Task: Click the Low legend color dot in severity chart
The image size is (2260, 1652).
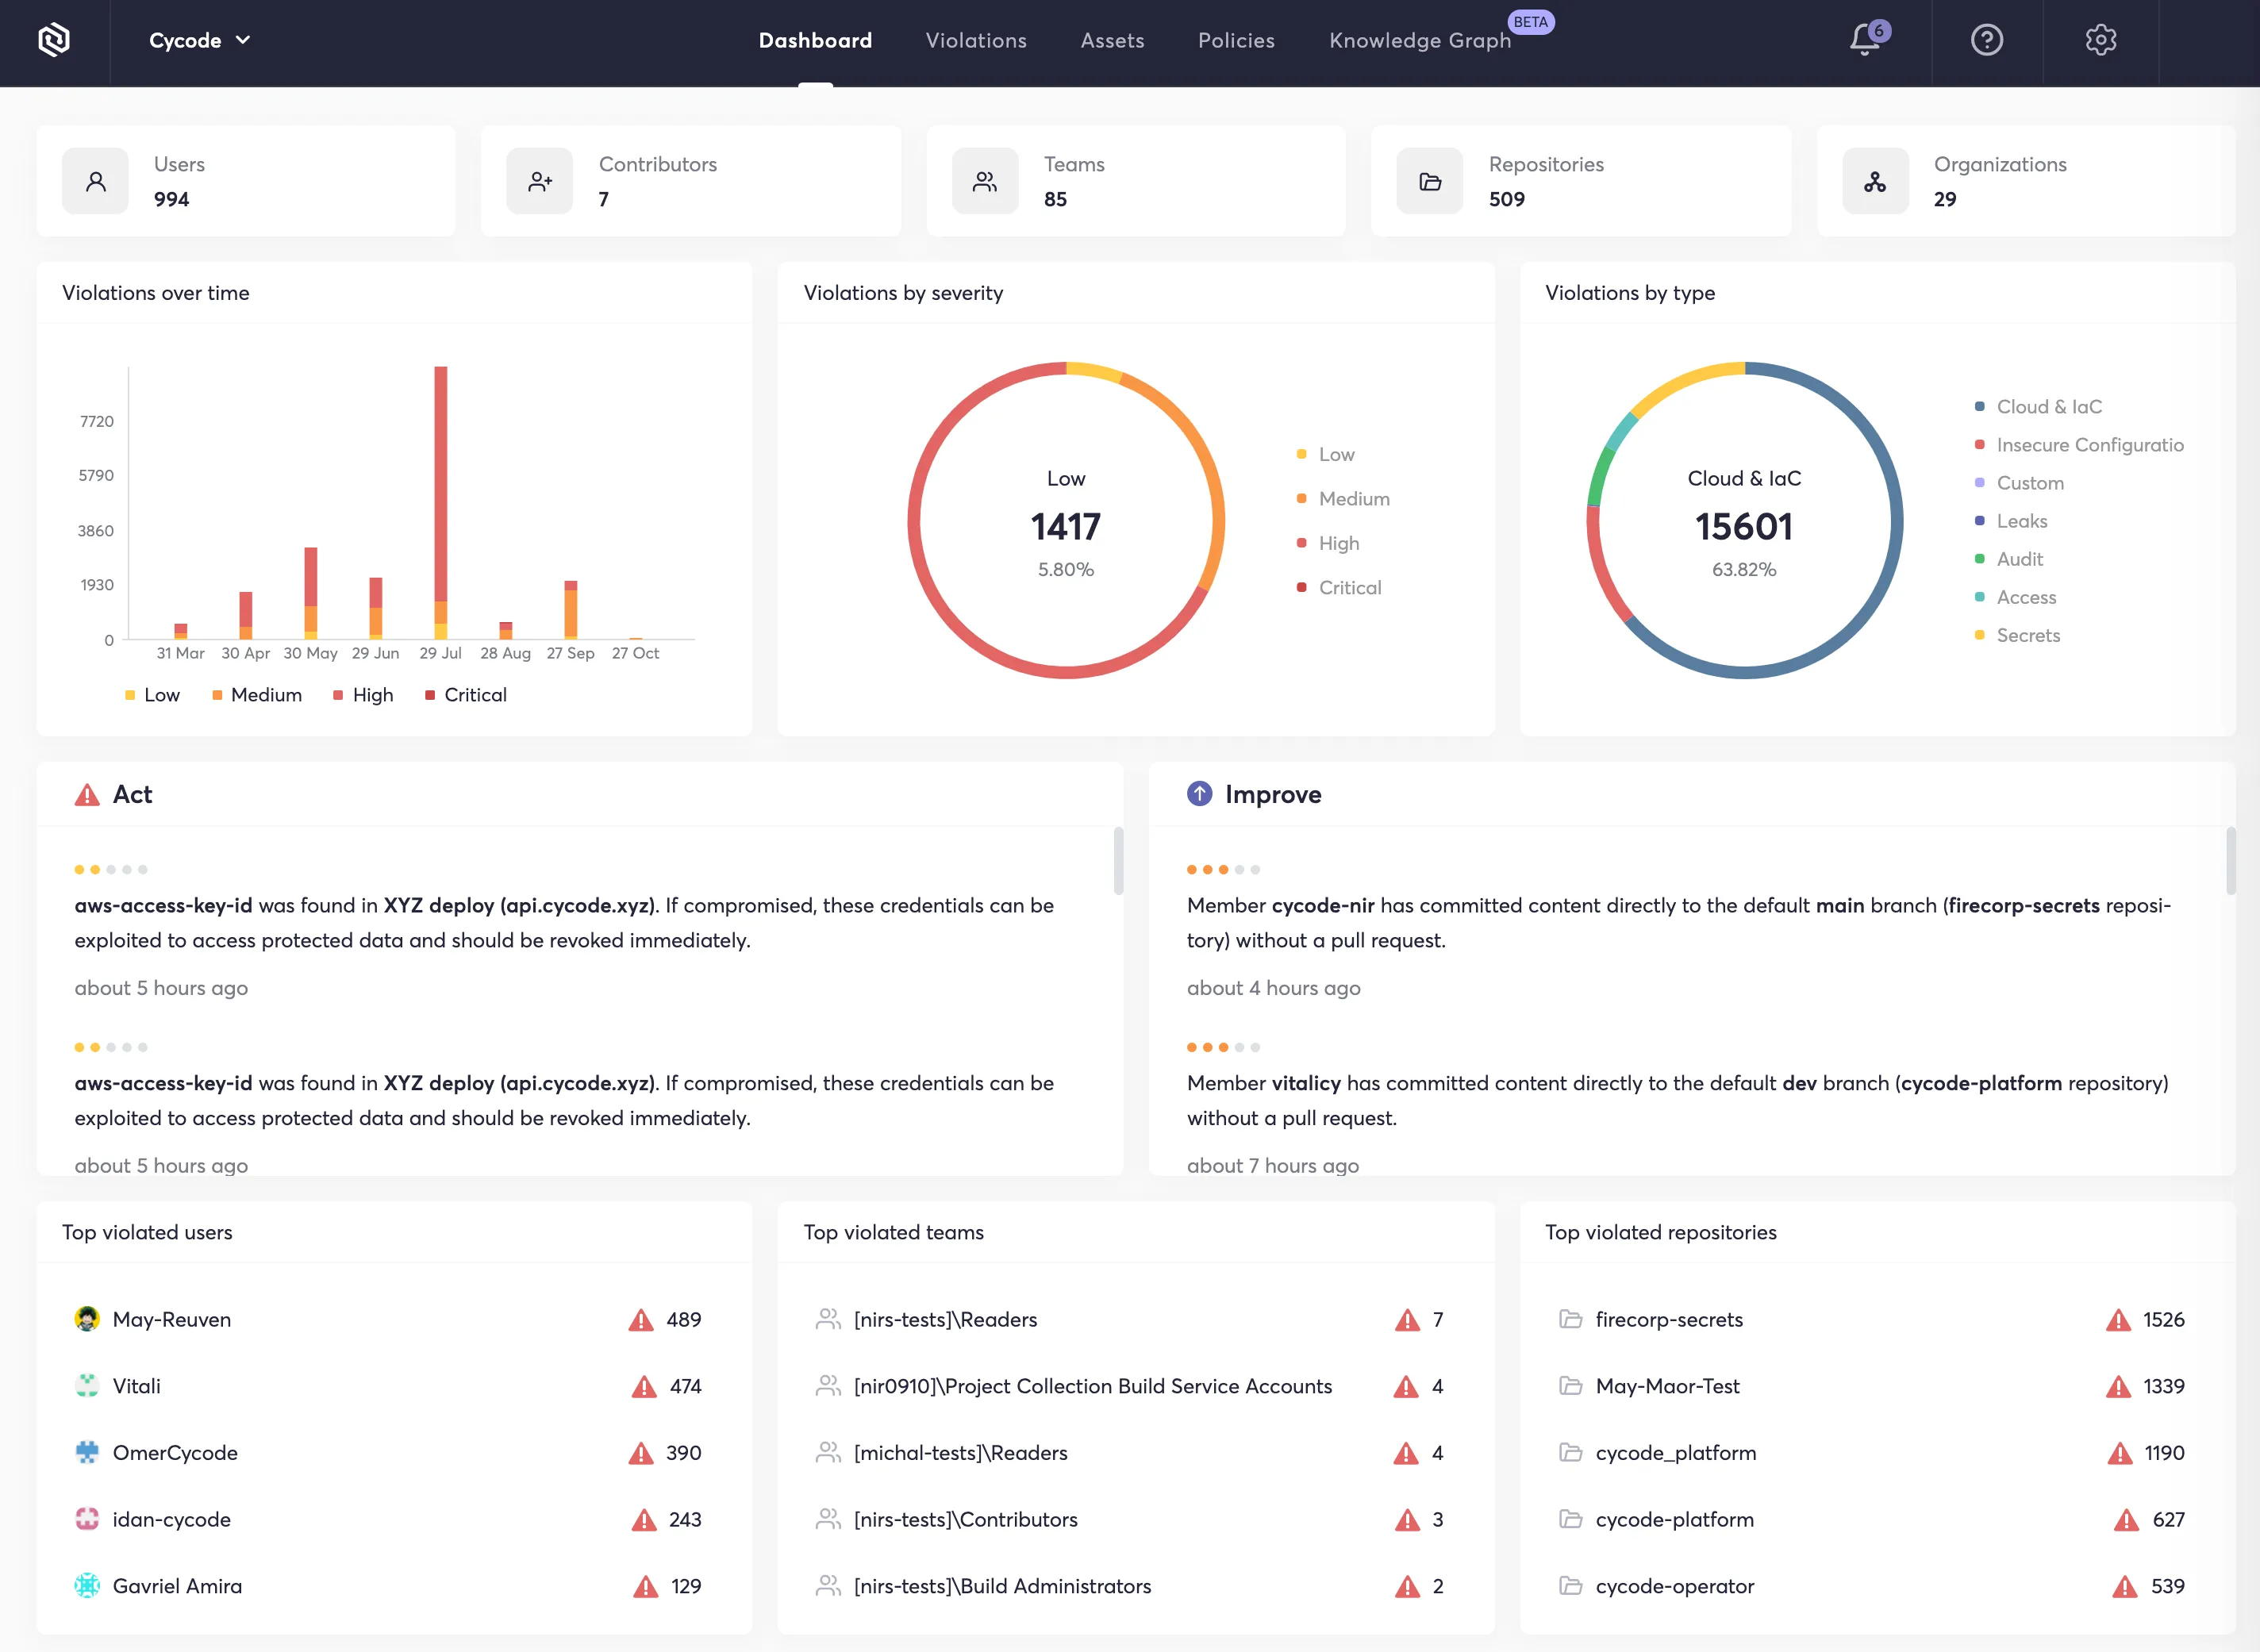Action: tap(1301, 453)
